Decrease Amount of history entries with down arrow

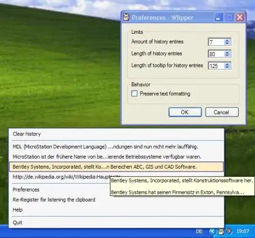point(227,44)
